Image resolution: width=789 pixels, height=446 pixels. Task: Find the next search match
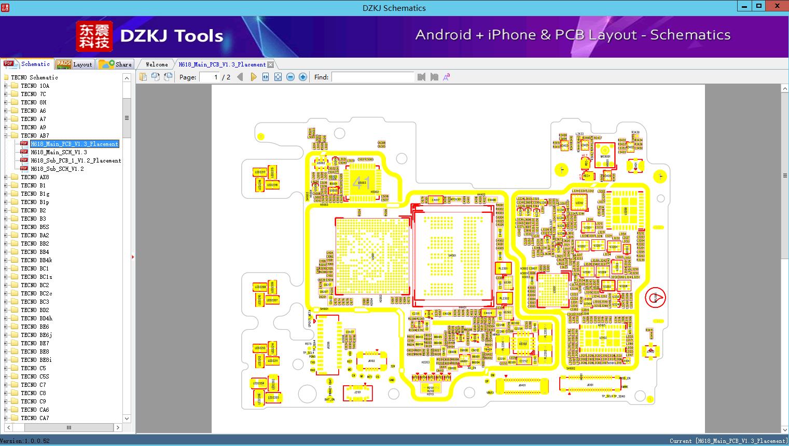tap(434, 77)
